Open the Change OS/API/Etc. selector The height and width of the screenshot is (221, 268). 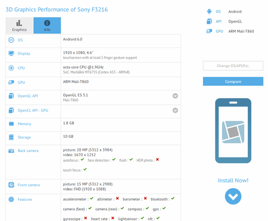pos(233,66)
